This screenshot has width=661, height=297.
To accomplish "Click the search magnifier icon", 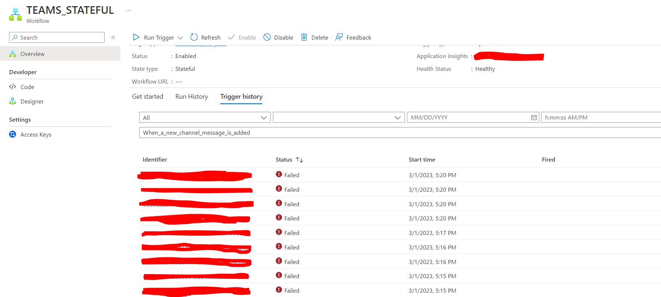I will click(15, 37).
